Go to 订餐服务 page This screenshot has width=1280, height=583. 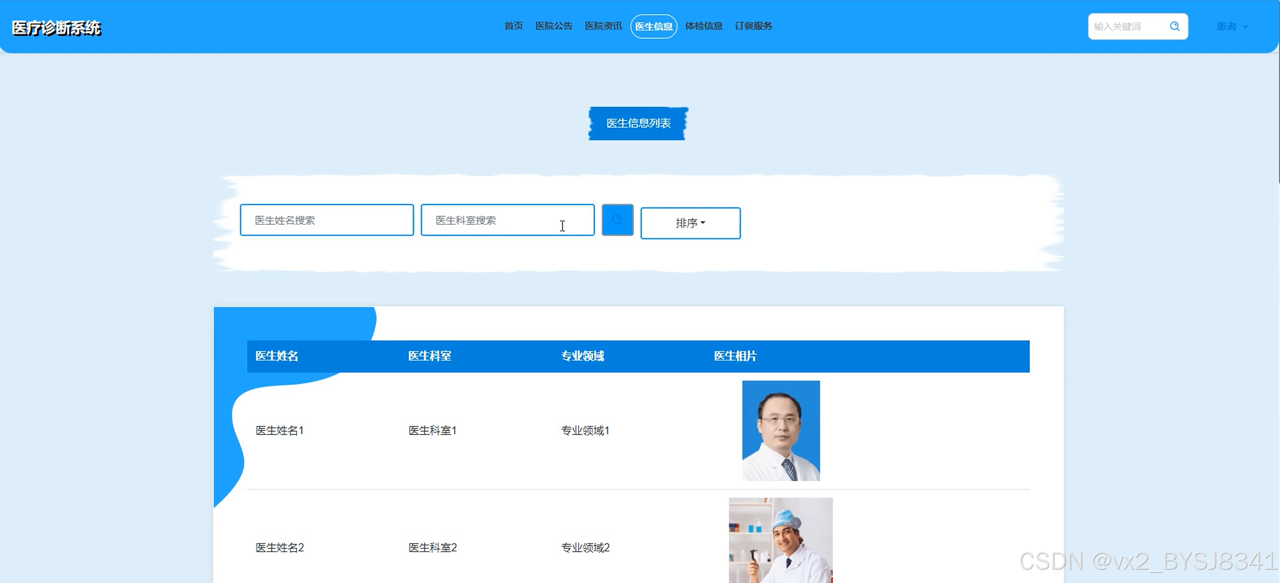click(x=753, y=26)
